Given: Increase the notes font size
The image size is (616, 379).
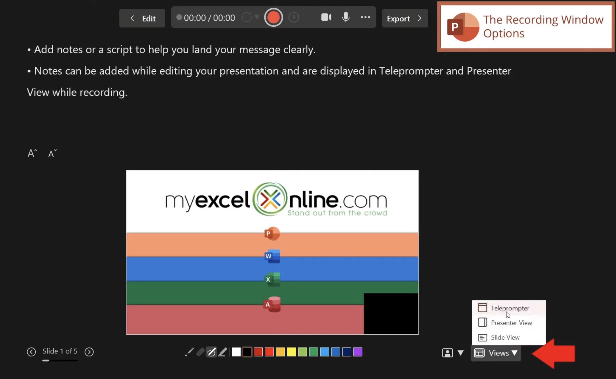Looking at the screenshot, I should (x=32, y=153).
